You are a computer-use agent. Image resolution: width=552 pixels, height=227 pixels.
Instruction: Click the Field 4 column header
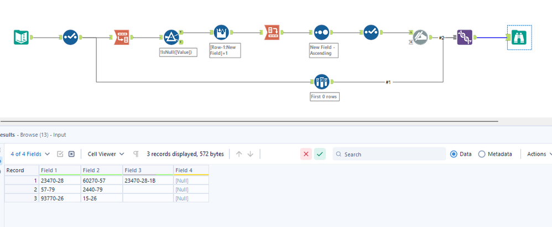coord(191,171)
